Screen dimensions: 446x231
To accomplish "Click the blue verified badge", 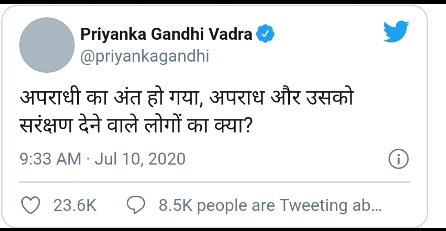I will point(266,34).
